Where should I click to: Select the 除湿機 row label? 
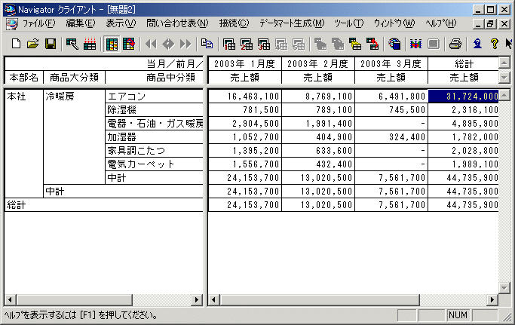(x=155, y=110)
